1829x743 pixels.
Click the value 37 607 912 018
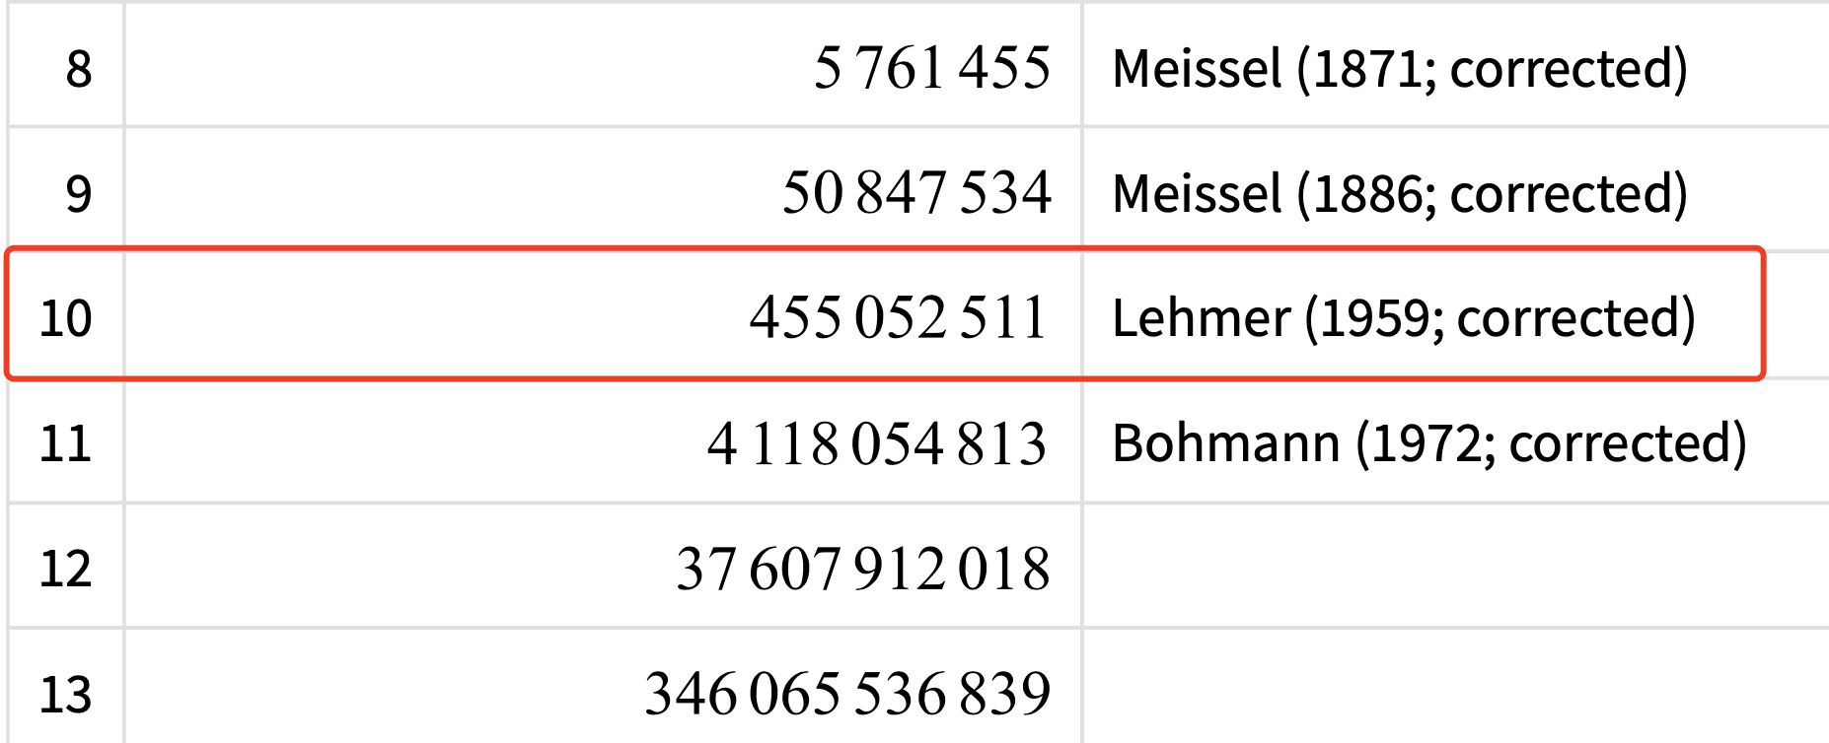pos(863,569)
